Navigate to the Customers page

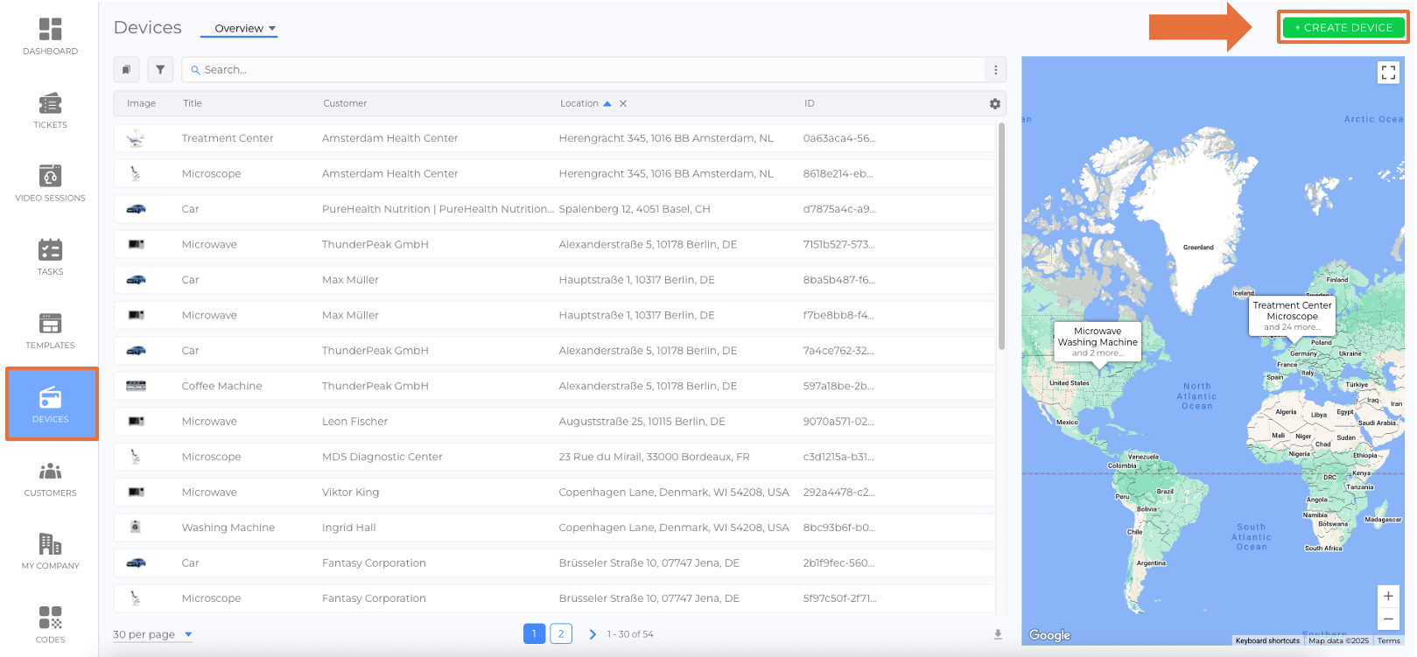click(x=50, y=479)
